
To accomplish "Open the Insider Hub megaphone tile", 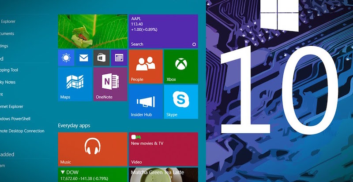I will pos(146,102).
